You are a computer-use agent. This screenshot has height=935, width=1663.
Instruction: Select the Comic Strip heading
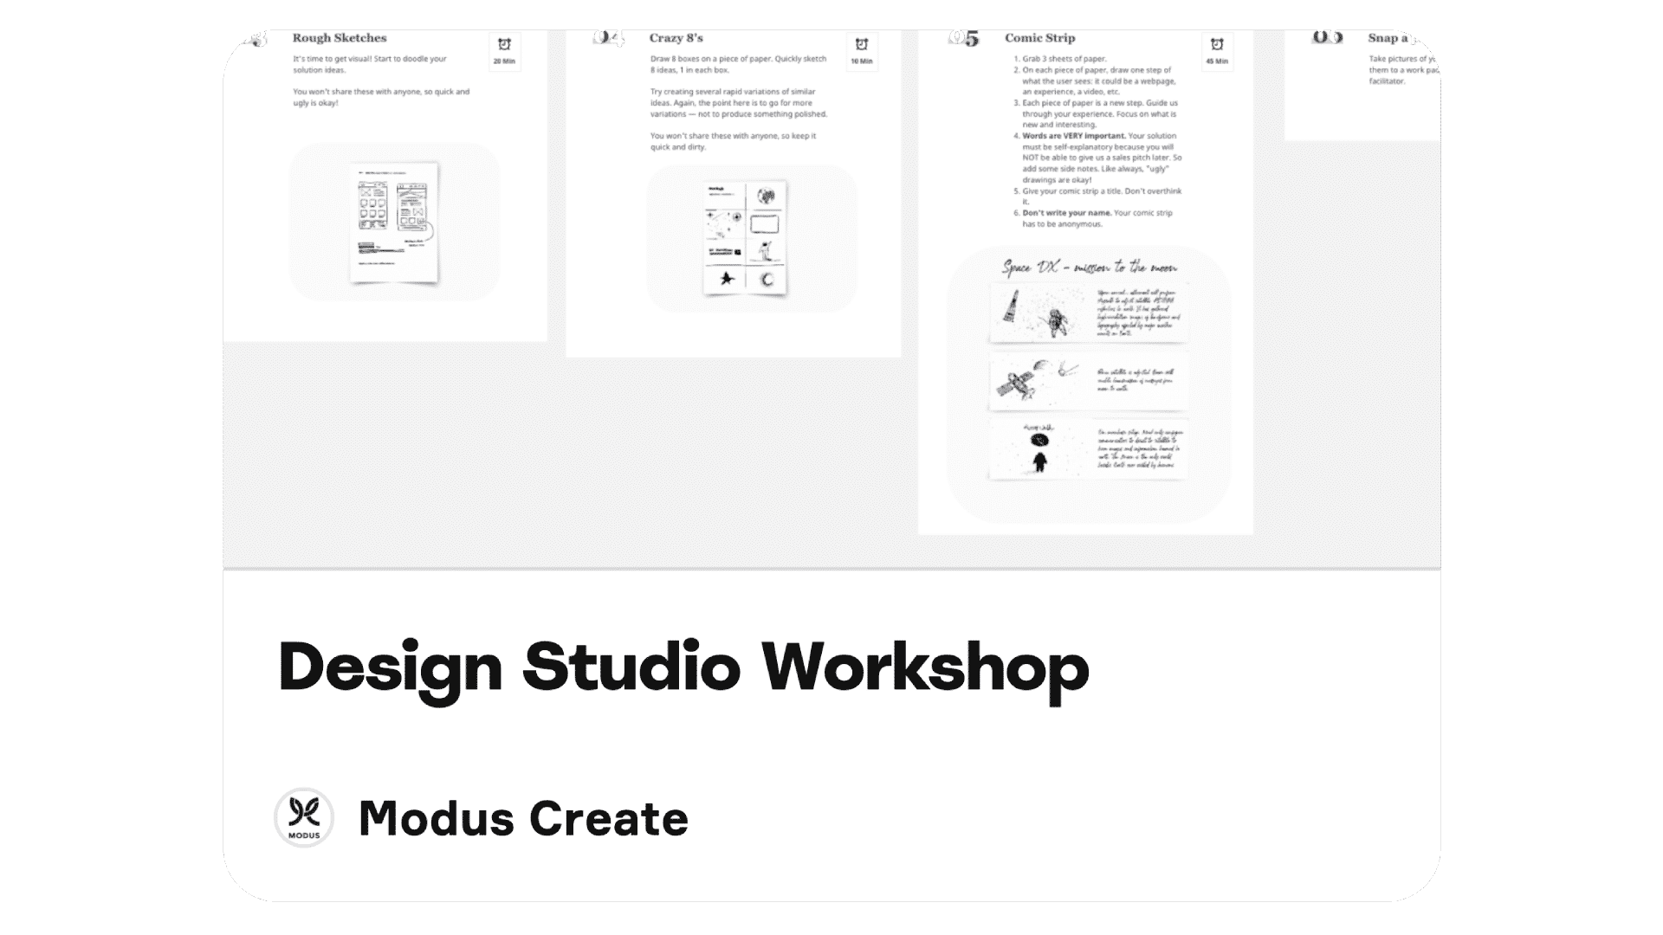pos(1039,38)
